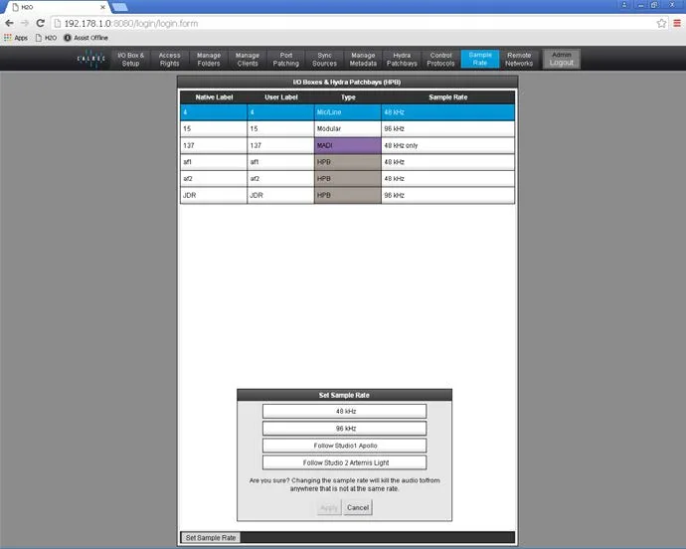Viewport: 686px width, 549px height.
Task: Reload the page with refresh icon
Action: [x=40, y=23]
